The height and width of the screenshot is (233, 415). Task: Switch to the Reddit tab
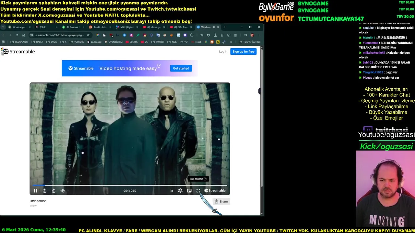tap(100, 27)
